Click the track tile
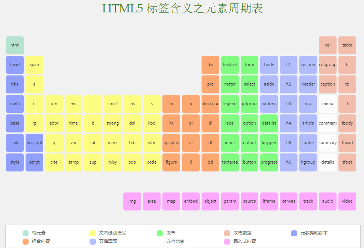Screen dimensions: 364x248 308,201
